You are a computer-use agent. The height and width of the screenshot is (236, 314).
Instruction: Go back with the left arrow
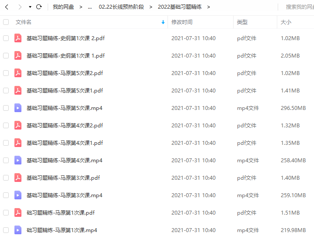click(7, 7)
